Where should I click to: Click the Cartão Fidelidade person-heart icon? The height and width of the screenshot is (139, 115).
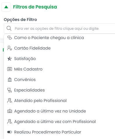coord(10,48)
